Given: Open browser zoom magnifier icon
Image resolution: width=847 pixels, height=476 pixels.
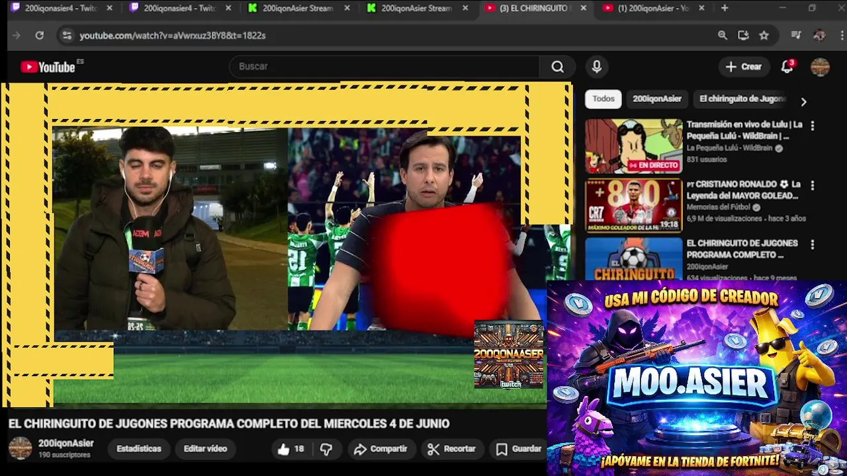Looking at the screenshot, I should [x=723, y=35].
